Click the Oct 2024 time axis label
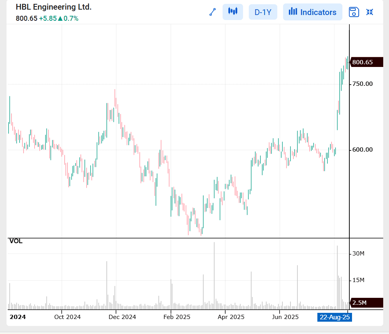The width and height of the screenshot is (389, 334). pyautogui.click(x=67, y=317)
